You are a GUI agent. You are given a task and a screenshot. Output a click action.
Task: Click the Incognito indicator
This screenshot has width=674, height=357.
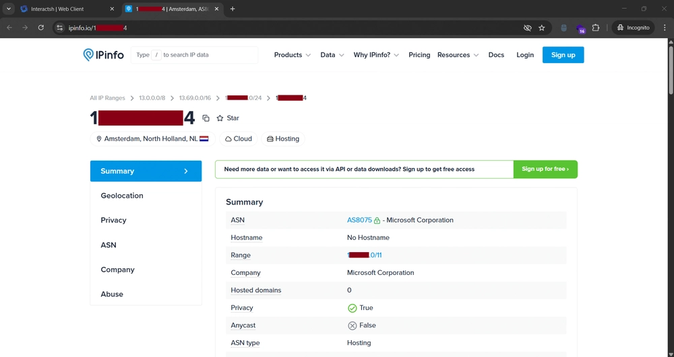pos(633,28)
